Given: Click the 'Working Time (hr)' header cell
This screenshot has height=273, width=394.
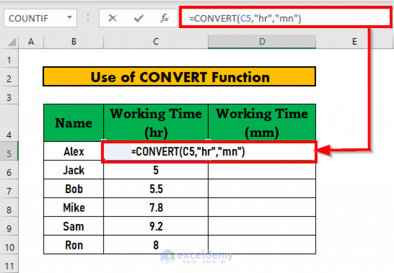Looking at the screenshot, I should click(x=156, y=123).
